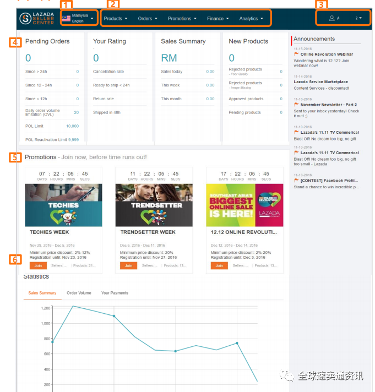
Task: Click the Malaysia flag icon
Action: 66,19
